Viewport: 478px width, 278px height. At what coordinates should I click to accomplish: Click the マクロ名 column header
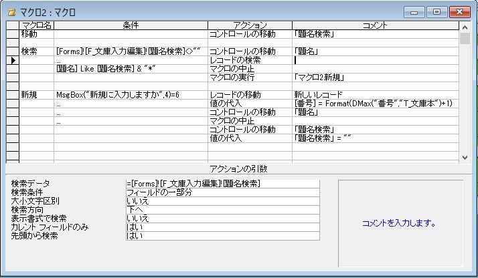(x=37, y=25)
